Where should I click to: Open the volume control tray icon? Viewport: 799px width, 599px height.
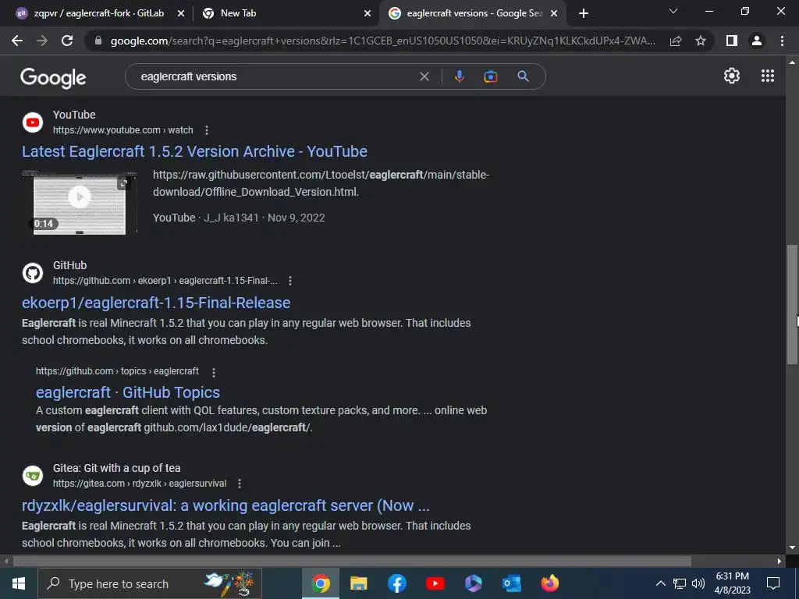click(698, 583)
